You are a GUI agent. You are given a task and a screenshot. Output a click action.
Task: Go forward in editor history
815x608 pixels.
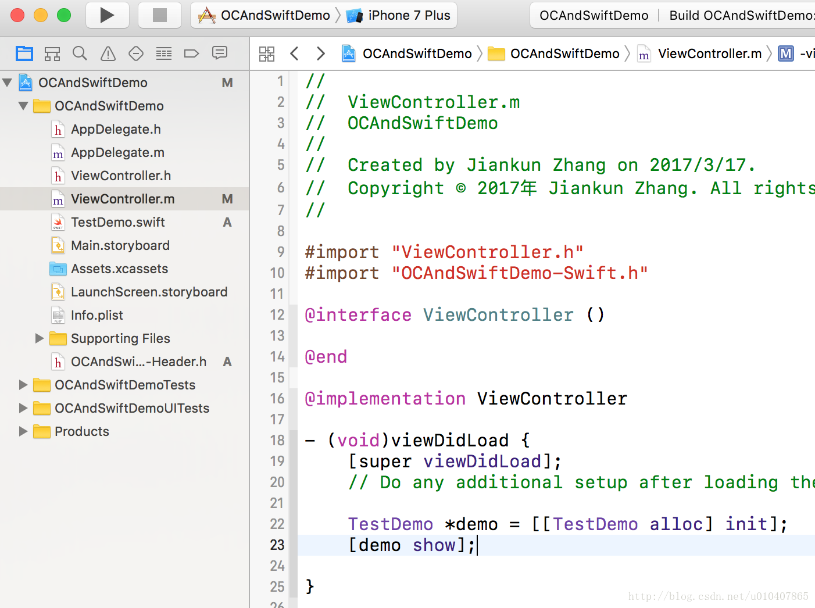coord(320,54)
